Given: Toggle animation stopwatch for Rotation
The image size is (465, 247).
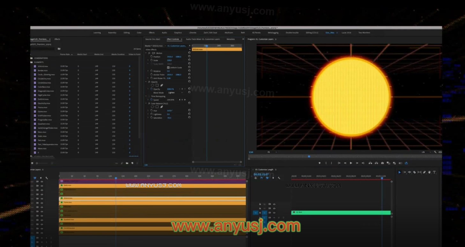Looking at the screenshot, I should tap(151, 71).
